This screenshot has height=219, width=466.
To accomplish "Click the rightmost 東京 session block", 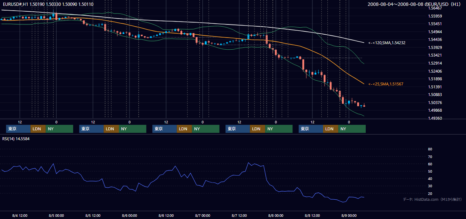I will (x=311, y=129).
